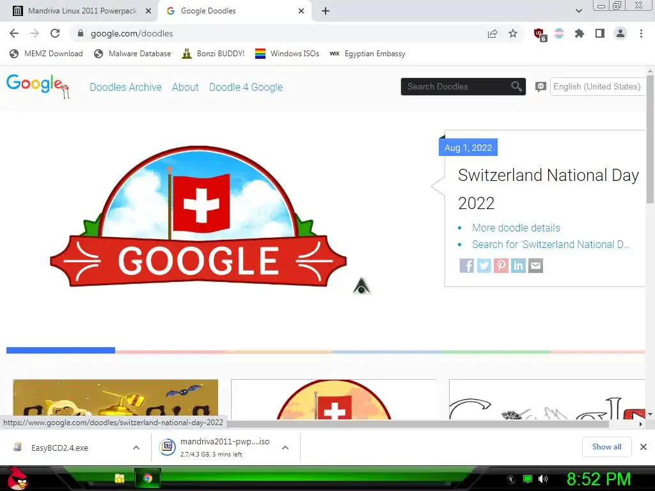Image resolution: width=655 pixels, height=491 pixels.
Task: Open the Bonzi BUDDY! bookmark
Action: pyautogui.click(x=214, y=54)
